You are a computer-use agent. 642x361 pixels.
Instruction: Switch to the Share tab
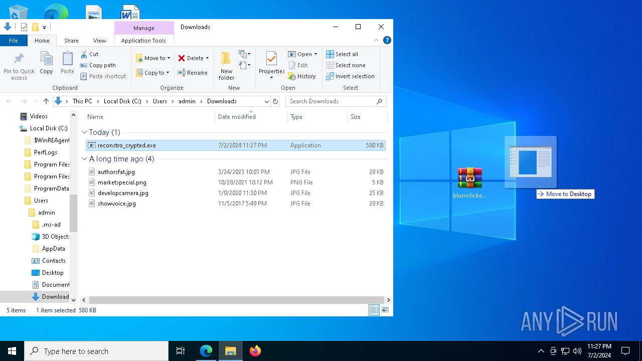point(71,41)
